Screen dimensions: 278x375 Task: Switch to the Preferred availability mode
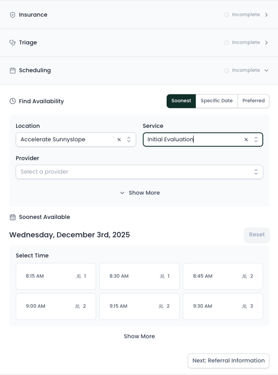coord(253,101)
